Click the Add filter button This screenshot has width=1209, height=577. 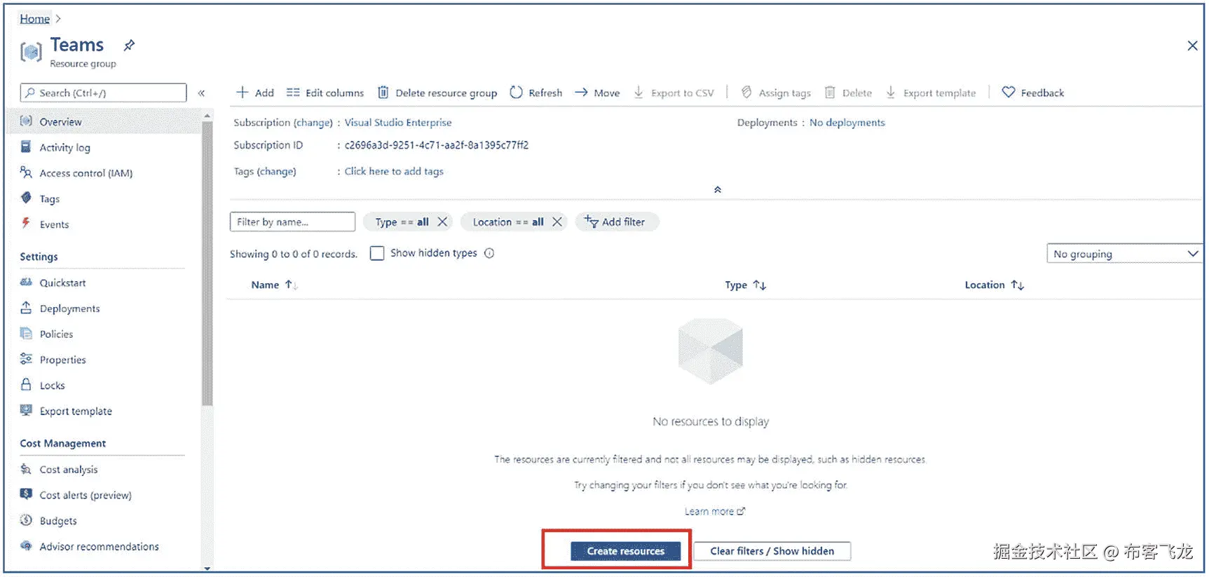pos(617,222)
